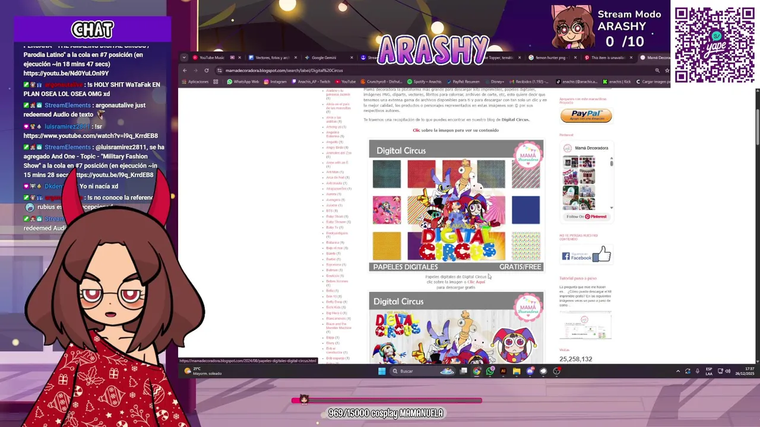Click the zoom magnifier icon in address bar

pos(657,71)
